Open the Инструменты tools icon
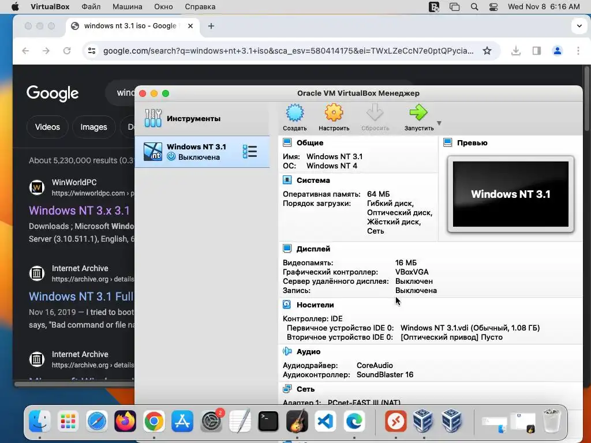Image resolution: width=591 pixels, height=443 pixels. pyautogui.click(x=153, y=118)
